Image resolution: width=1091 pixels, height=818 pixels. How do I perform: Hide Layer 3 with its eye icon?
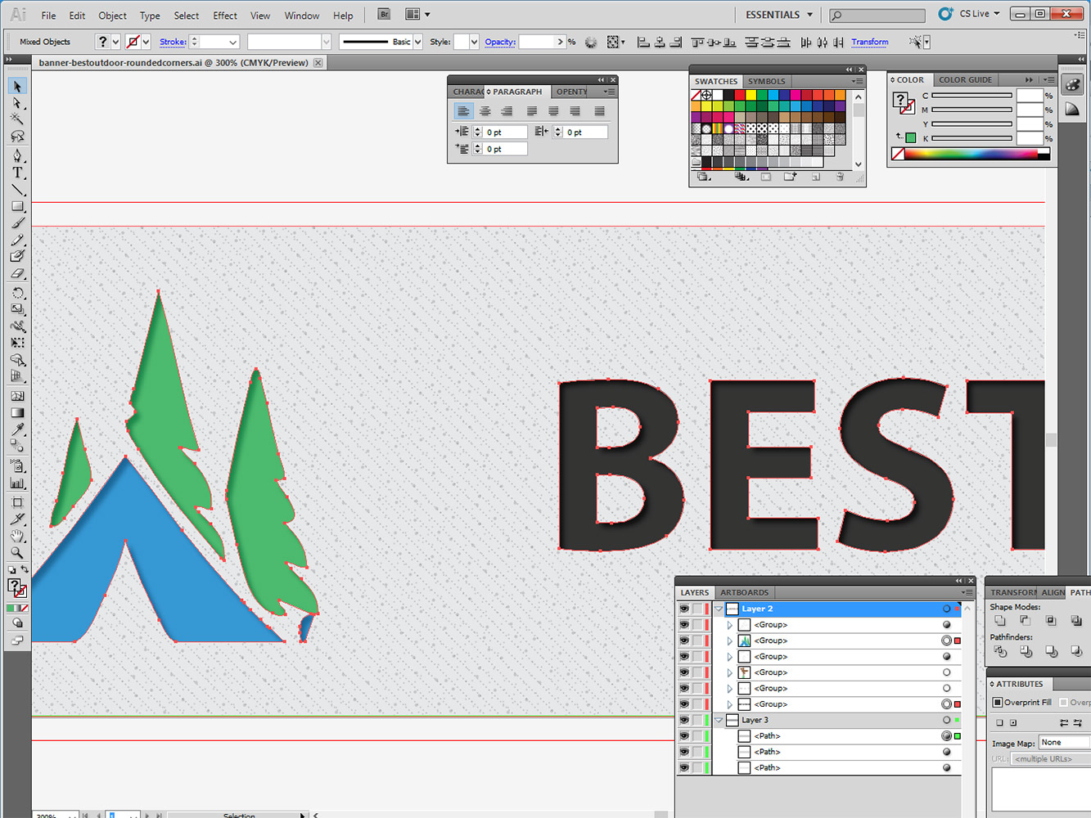click(x=683, y=720)
